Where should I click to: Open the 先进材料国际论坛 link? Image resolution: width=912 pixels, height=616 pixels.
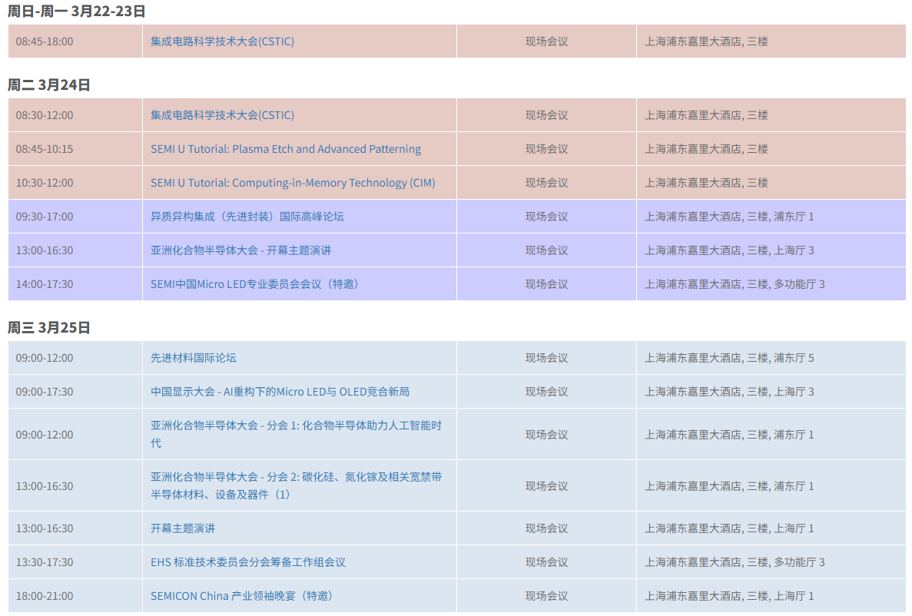click(194, 358)
